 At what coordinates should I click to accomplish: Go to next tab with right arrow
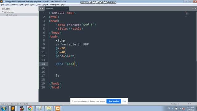42,9
